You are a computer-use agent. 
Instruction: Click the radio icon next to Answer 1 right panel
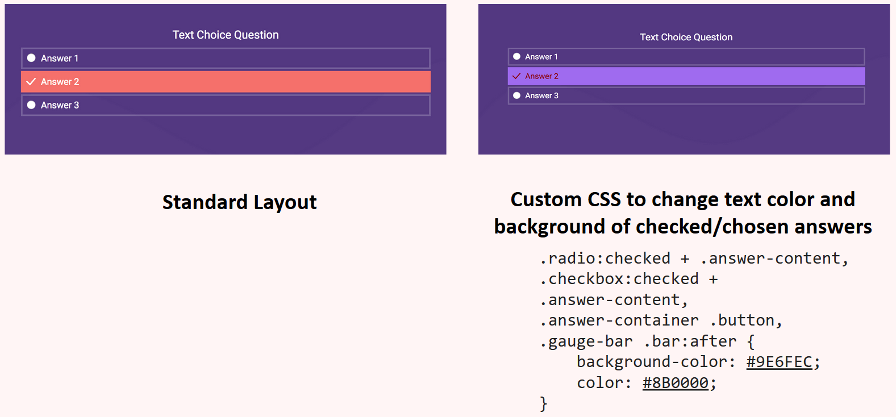click(x=516, y=56)
